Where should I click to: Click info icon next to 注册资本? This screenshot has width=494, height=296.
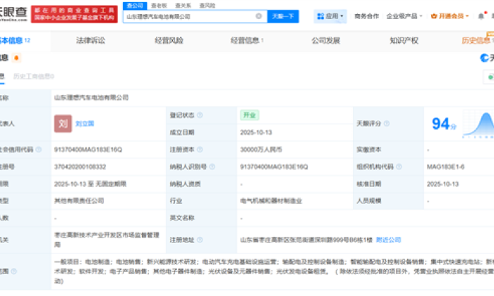click(x=200, y=149)
